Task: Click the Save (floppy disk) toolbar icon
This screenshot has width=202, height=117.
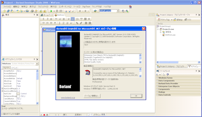Action: coord(27,11)
